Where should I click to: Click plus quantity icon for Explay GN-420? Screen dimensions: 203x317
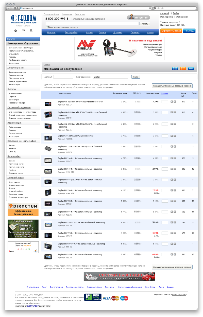(x=172, y=102)
